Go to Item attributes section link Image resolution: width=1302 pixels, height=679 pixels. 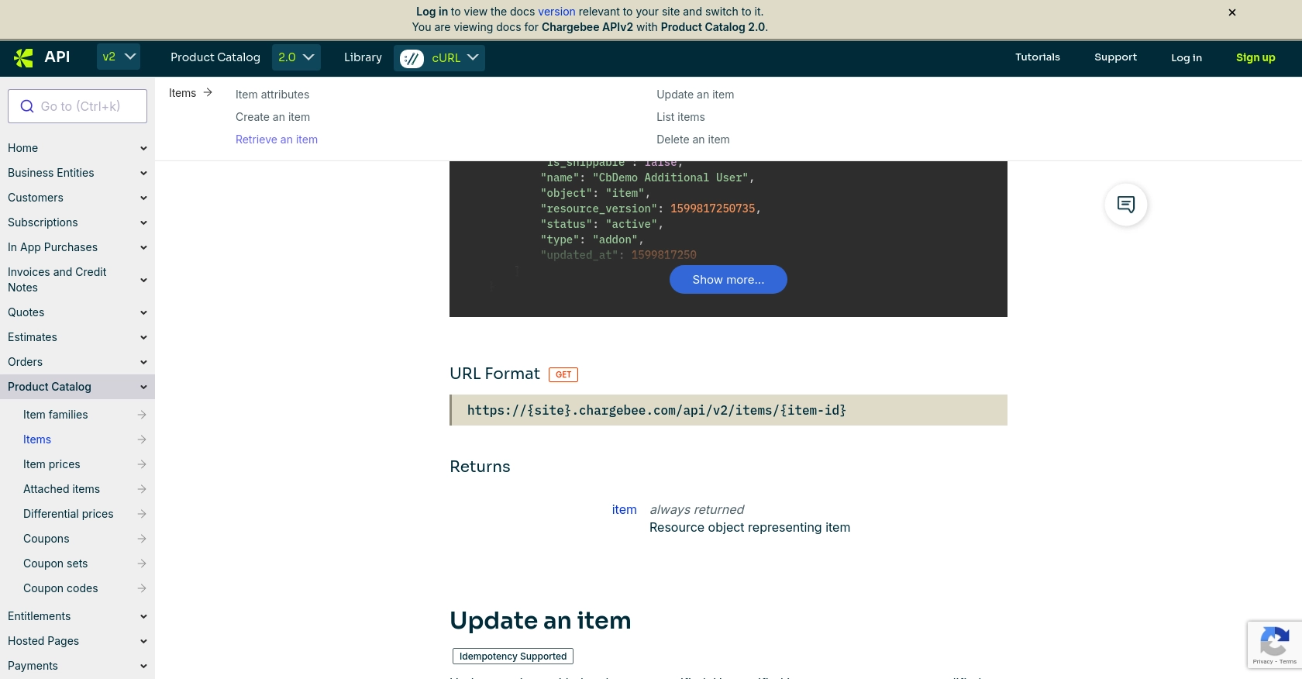[273, 95]
